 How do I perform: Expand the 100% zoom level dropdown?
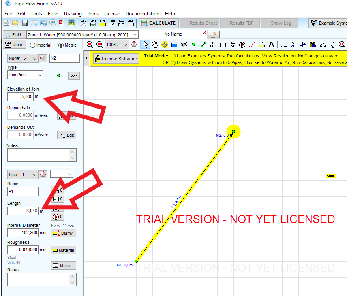click(x=117, y=45)
